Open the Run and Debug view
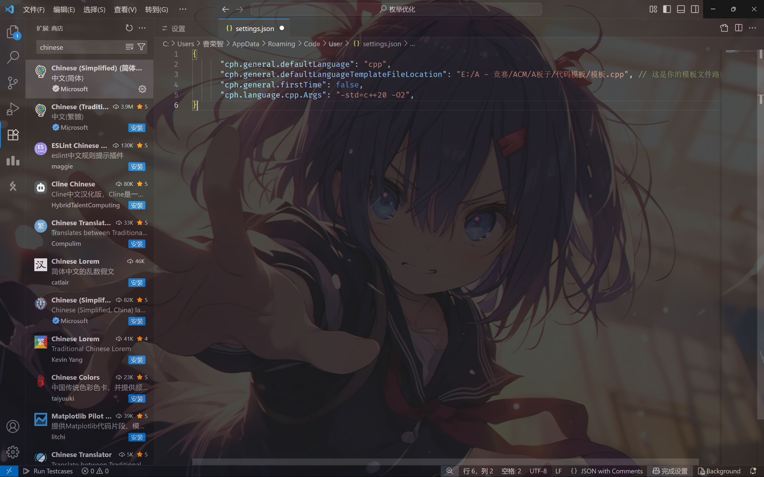764x477 pixels. coord(13,109)
